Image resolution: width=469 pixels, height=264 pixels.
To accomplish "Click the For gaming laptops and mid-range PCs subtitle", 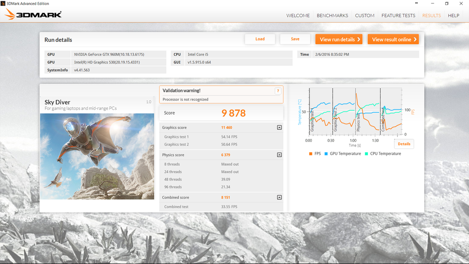I will 81,108.
